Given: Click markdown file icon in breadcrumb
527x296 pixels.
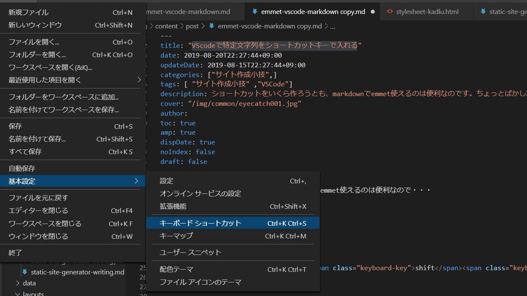Looking at the screenshot, I should coord(211,26).
